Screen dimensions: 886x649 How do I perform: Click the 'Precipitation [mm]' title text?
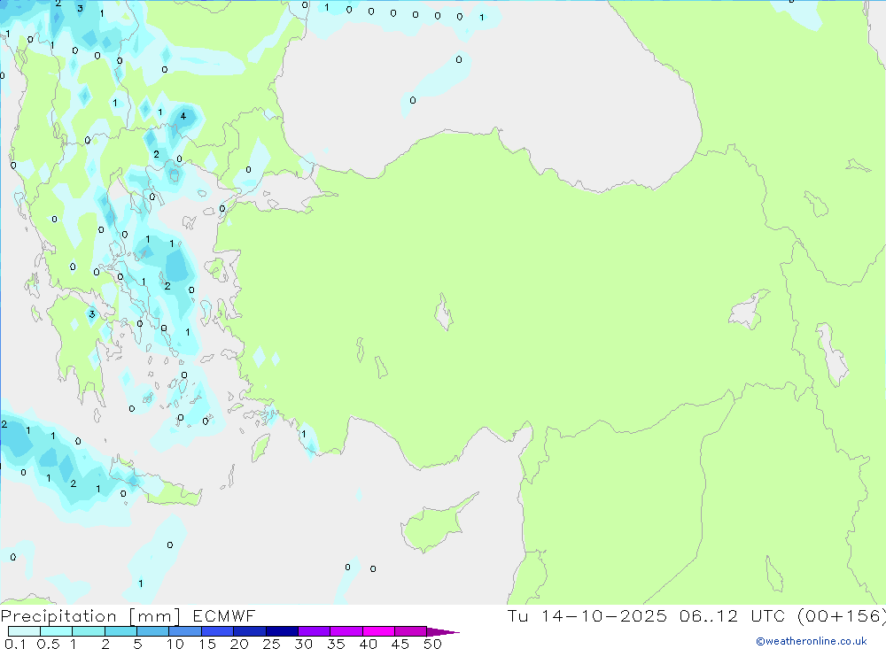(90, 616)
